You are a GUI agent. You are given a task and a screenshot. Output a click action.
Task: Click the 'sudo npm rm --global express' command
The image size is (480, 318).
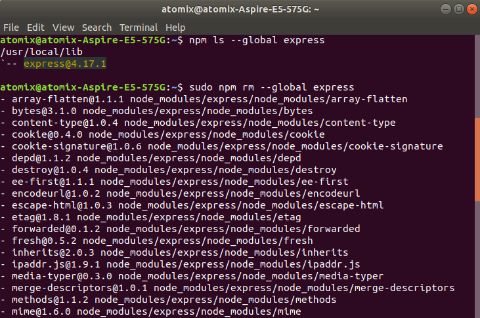tap(272, 87)
